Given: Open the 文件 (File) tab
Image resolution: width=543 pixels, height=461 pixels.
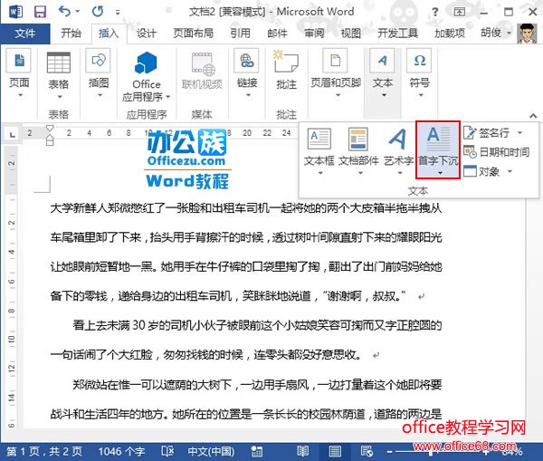Looking at the screenshot, I should (25, 34).
